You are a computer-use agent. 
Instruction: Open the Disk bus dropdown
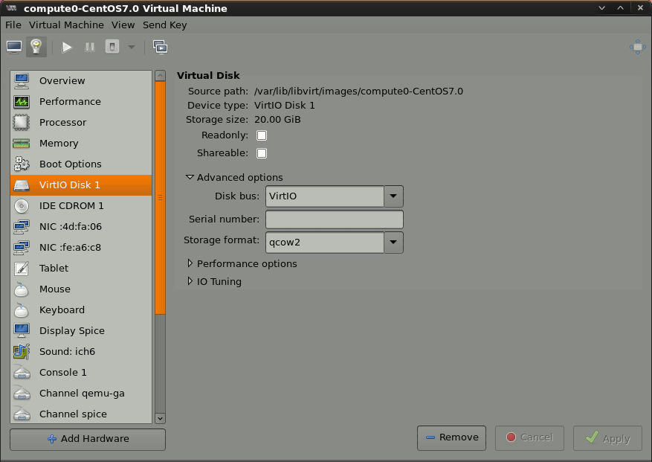pos(393,196)
